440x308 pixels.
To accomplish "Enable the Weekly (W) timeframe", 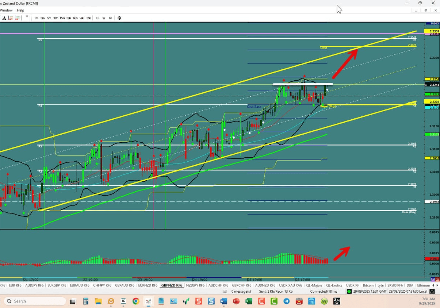I will (104, 18).
